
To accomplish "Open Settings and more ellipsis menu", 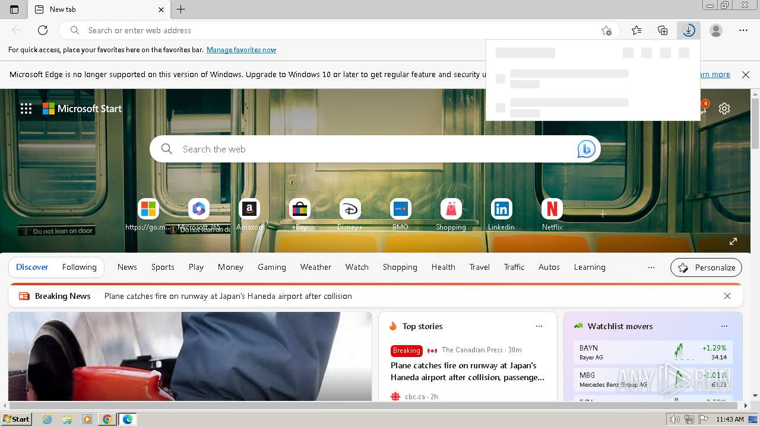I will tap(743, 30).
